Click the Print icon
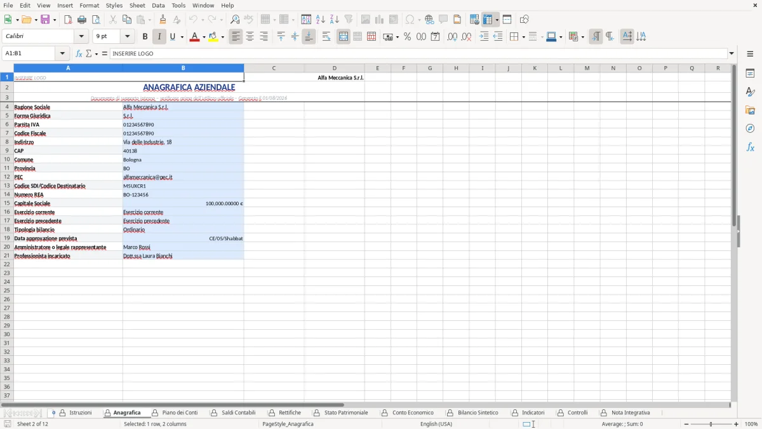 (x=82, y=20)
